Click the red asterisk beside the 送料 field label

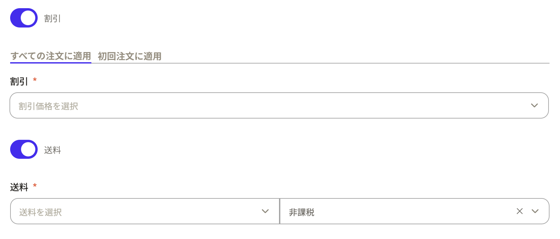[35, 186]
